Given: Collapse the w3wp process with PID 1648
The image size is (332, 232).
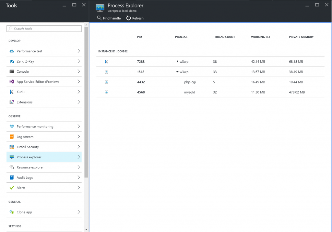Looking at the screenshot, I should (x=177, y=72).
